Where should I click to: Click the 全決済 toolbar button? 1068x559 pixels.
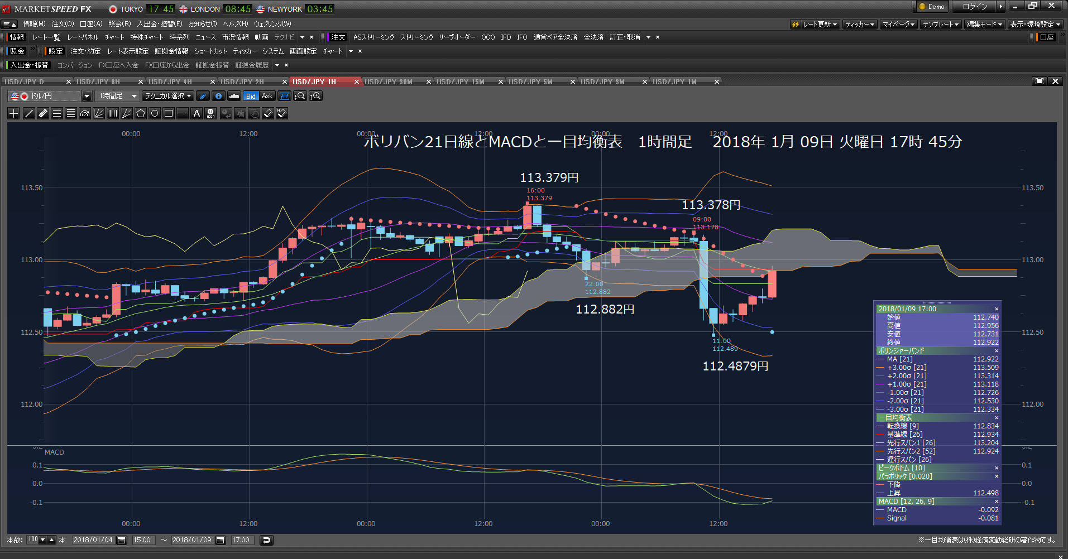pyautogui.click(x=593, y=37)
